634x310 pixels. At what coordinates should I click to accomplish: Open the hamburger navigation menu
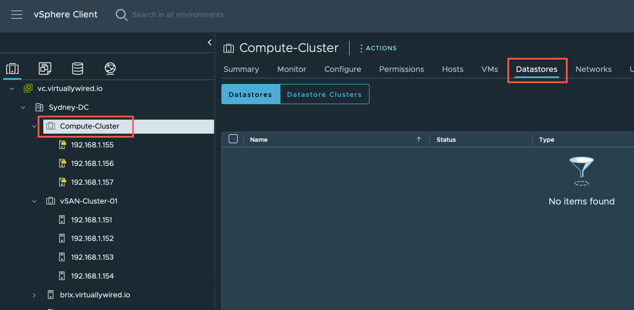pyautogui.click(x=17, y=15)
